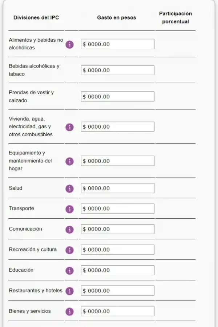218x327 pixels.
Task: Click the Transporte information icon
Action: [69, 209]
